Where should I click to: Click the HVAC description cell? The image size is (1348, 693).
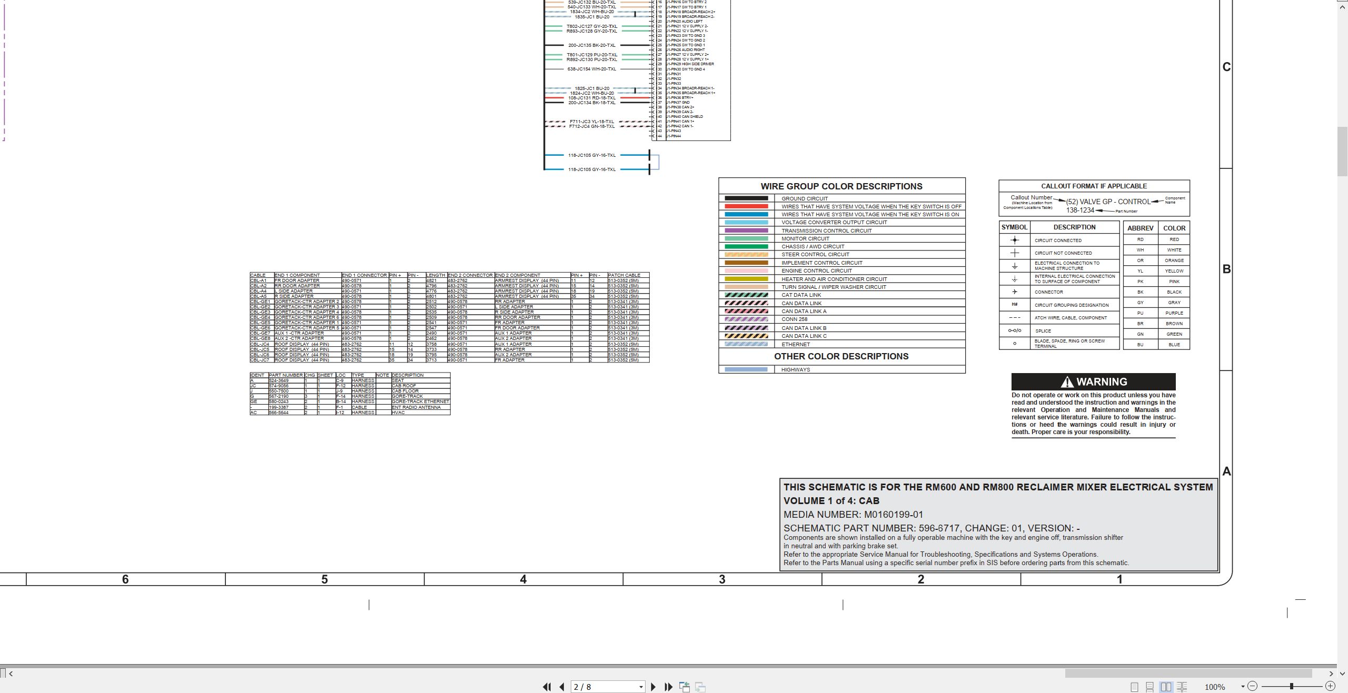(x=421, y=413)
